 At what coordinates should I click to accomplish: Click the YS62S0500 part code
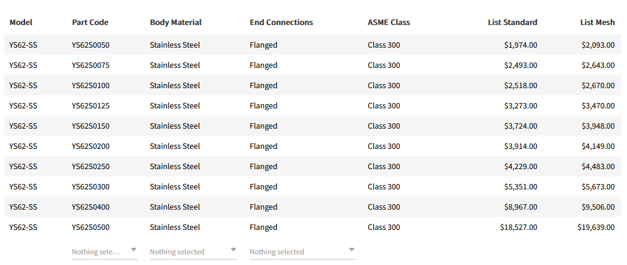[x=91, y=227]
